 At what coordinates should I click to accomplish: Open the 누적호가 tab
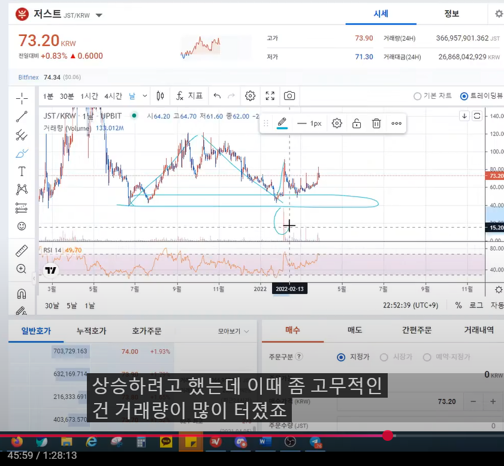click(x=91, y=331)
